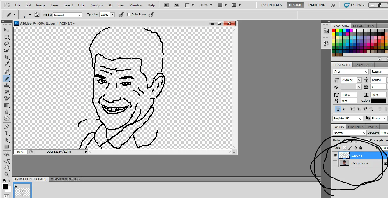Viewport: 388px width, 198px height.
Task: Enable the Auto Erase checkbox
Action: pyautogui.click(x=129, y=15)
